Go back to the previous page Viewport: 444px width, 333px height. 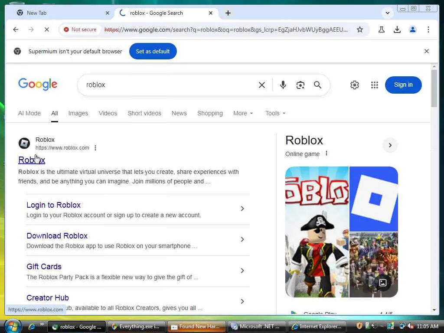tap(16, 29)
